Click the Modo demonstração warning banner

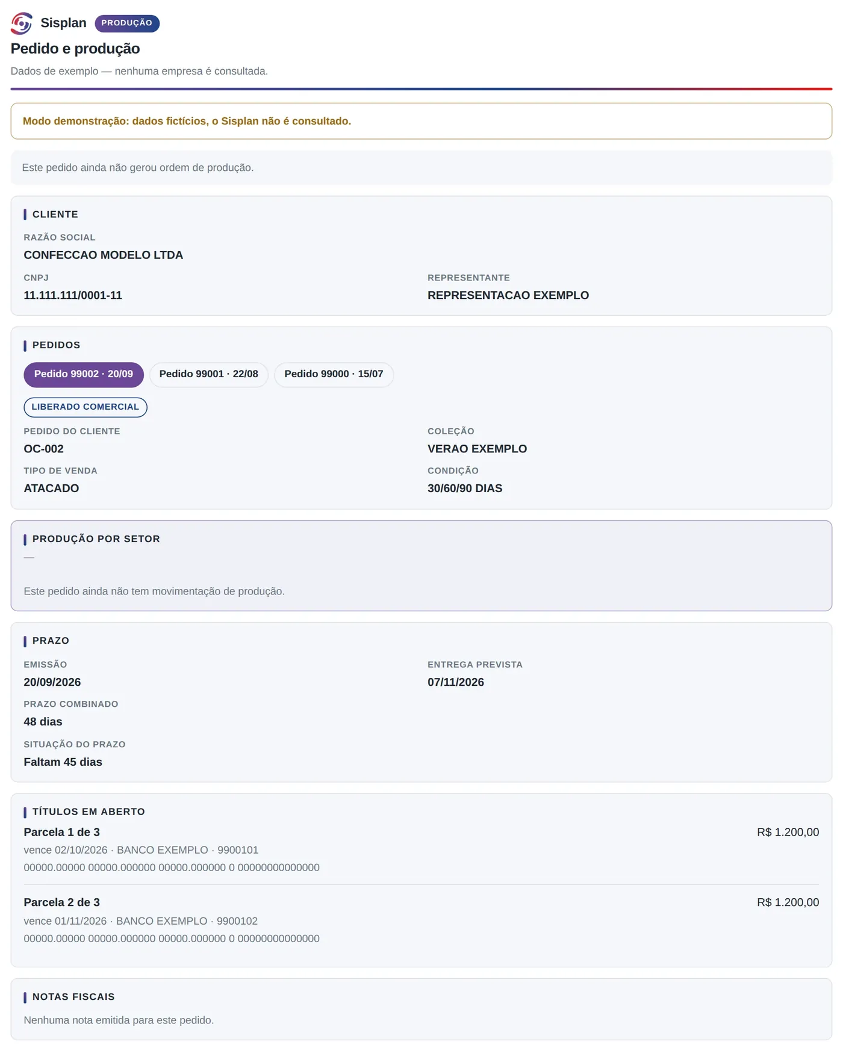(x=421, y=121)
